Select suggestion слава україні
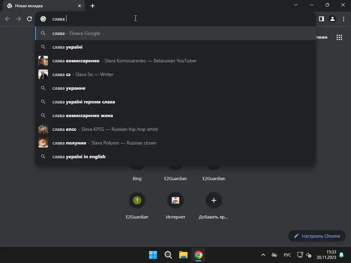Image resolution: width=351 pixels, height=263 pixels. pyautogui.click(x=175, y=47)
